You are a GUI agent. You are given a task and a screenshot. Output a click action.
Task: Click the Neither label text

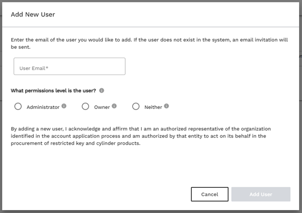pos(153,107)
